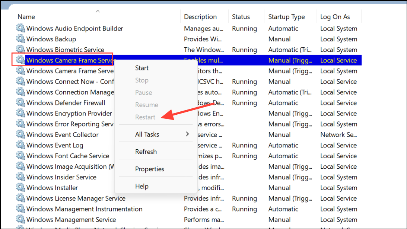Screen dimensions: 407x229
Task: Click the gear icon for Windows Event Collector
Action: [x=20, y=134]
